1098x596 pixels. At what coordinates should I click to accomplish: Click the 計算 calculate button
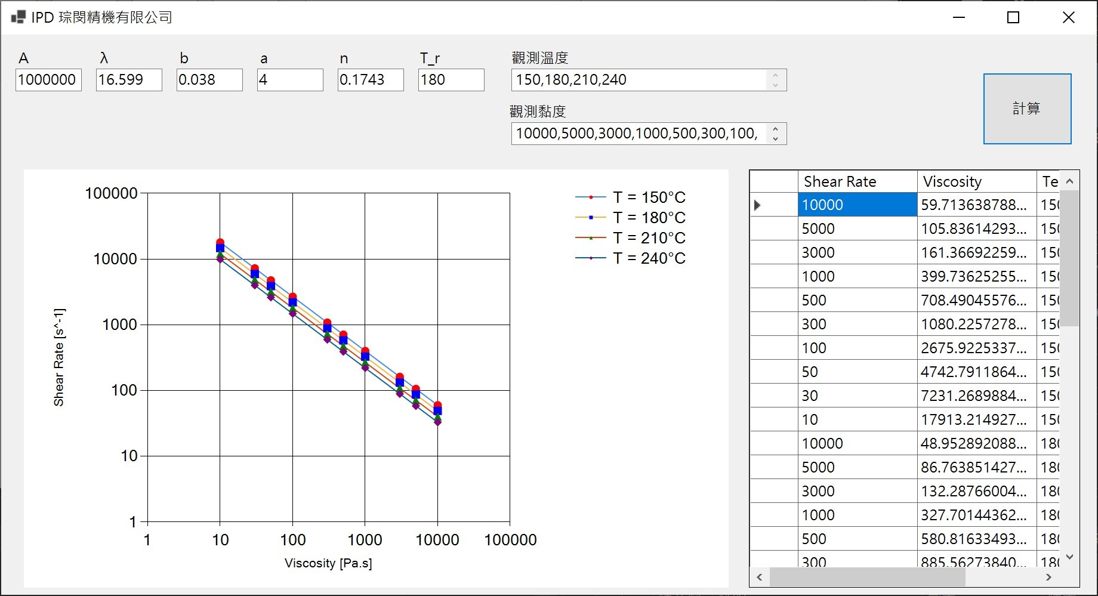pyautogui.click(x=1026, y=109)
